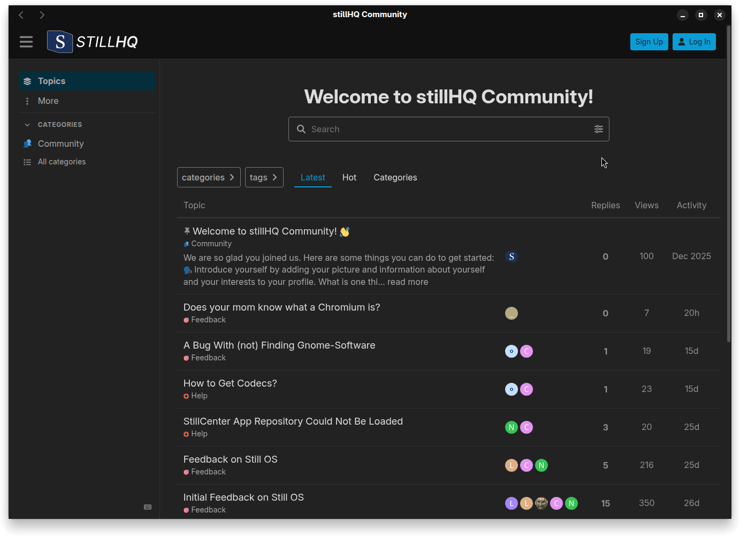Click C avatar on Gnome-Software bug topic
The image size is (740, 536).
pos(527,351)
